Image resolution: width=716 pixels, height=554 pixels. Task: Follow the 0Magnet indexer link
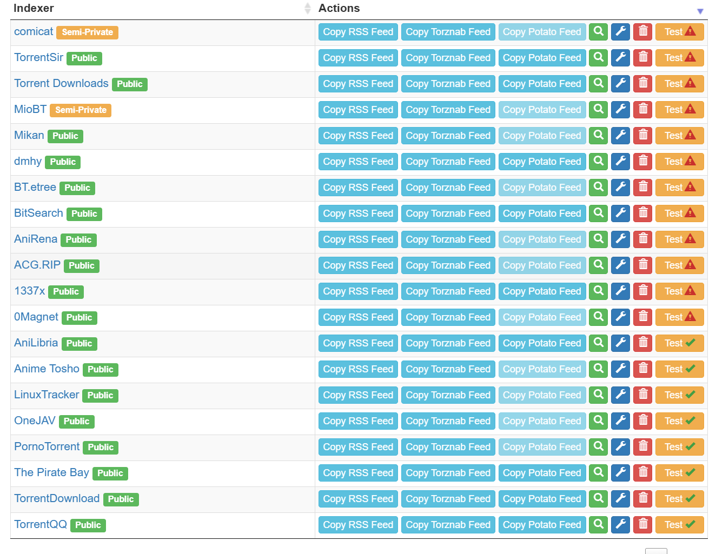click(36, 317)
